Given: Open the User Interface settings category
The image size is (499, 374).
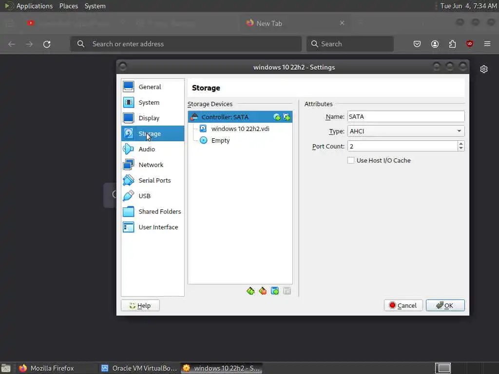Looking at the screenshot, I should pyautogui.click(x=153, y=227).
